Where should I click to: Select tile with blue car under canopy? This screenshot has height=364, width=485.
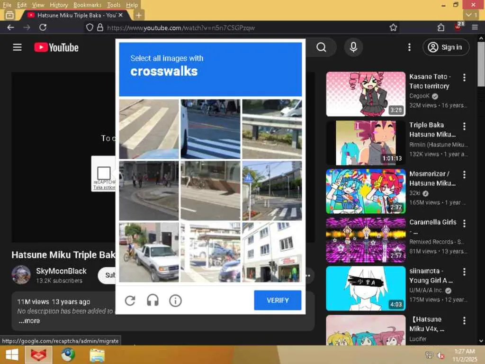click(x=210, y=252)
